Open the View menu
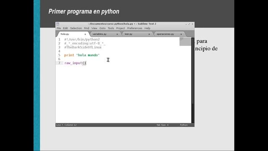Viewport: 268px width, 151px height. pyautogui.click(x=94, y=28)
